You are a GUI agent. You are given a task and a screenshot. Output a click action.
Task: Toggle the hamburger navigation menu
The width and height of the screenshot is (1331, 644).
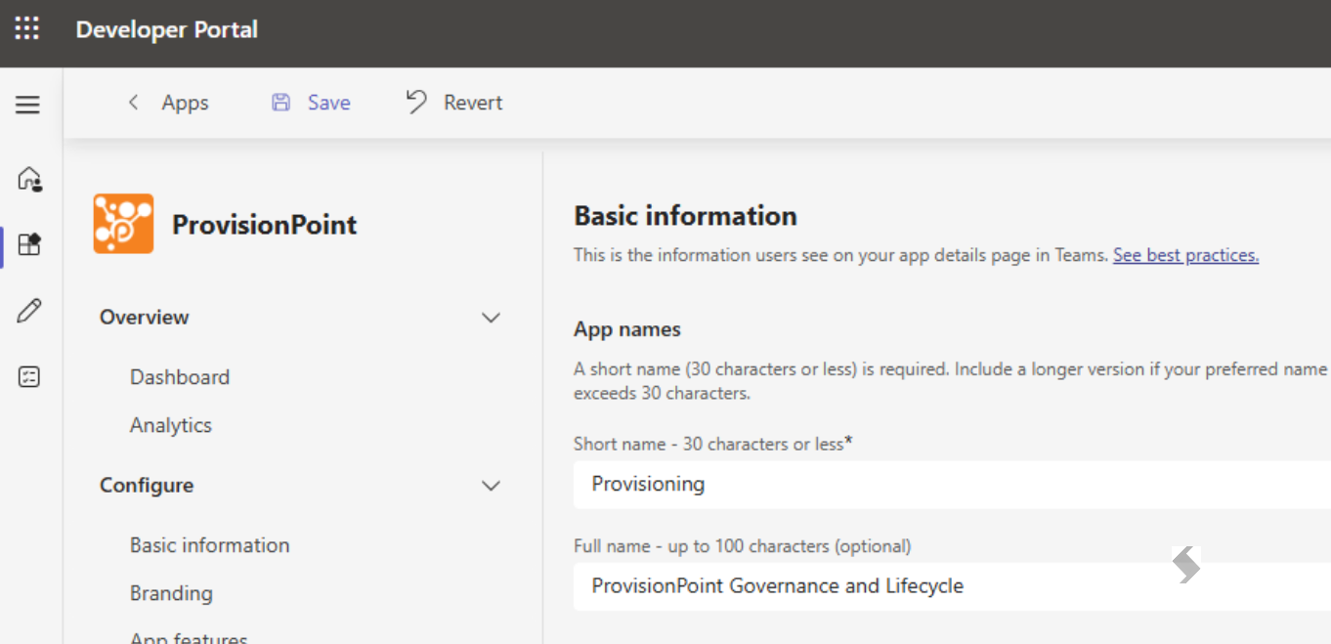coord(27,105)
